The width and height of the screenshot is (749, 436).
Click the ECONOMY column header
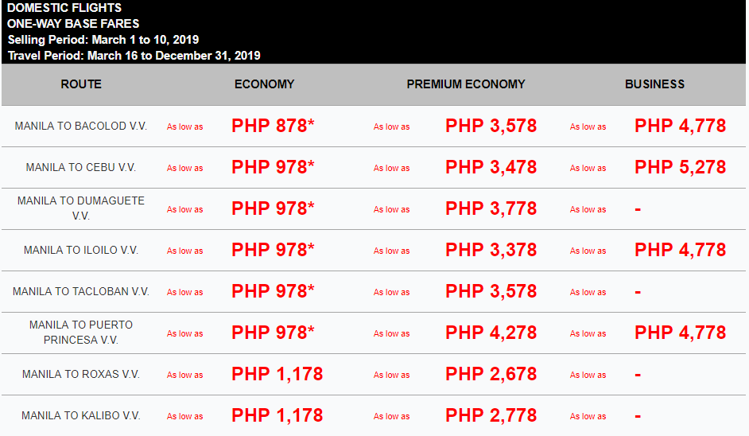click(x=264, y=84)
